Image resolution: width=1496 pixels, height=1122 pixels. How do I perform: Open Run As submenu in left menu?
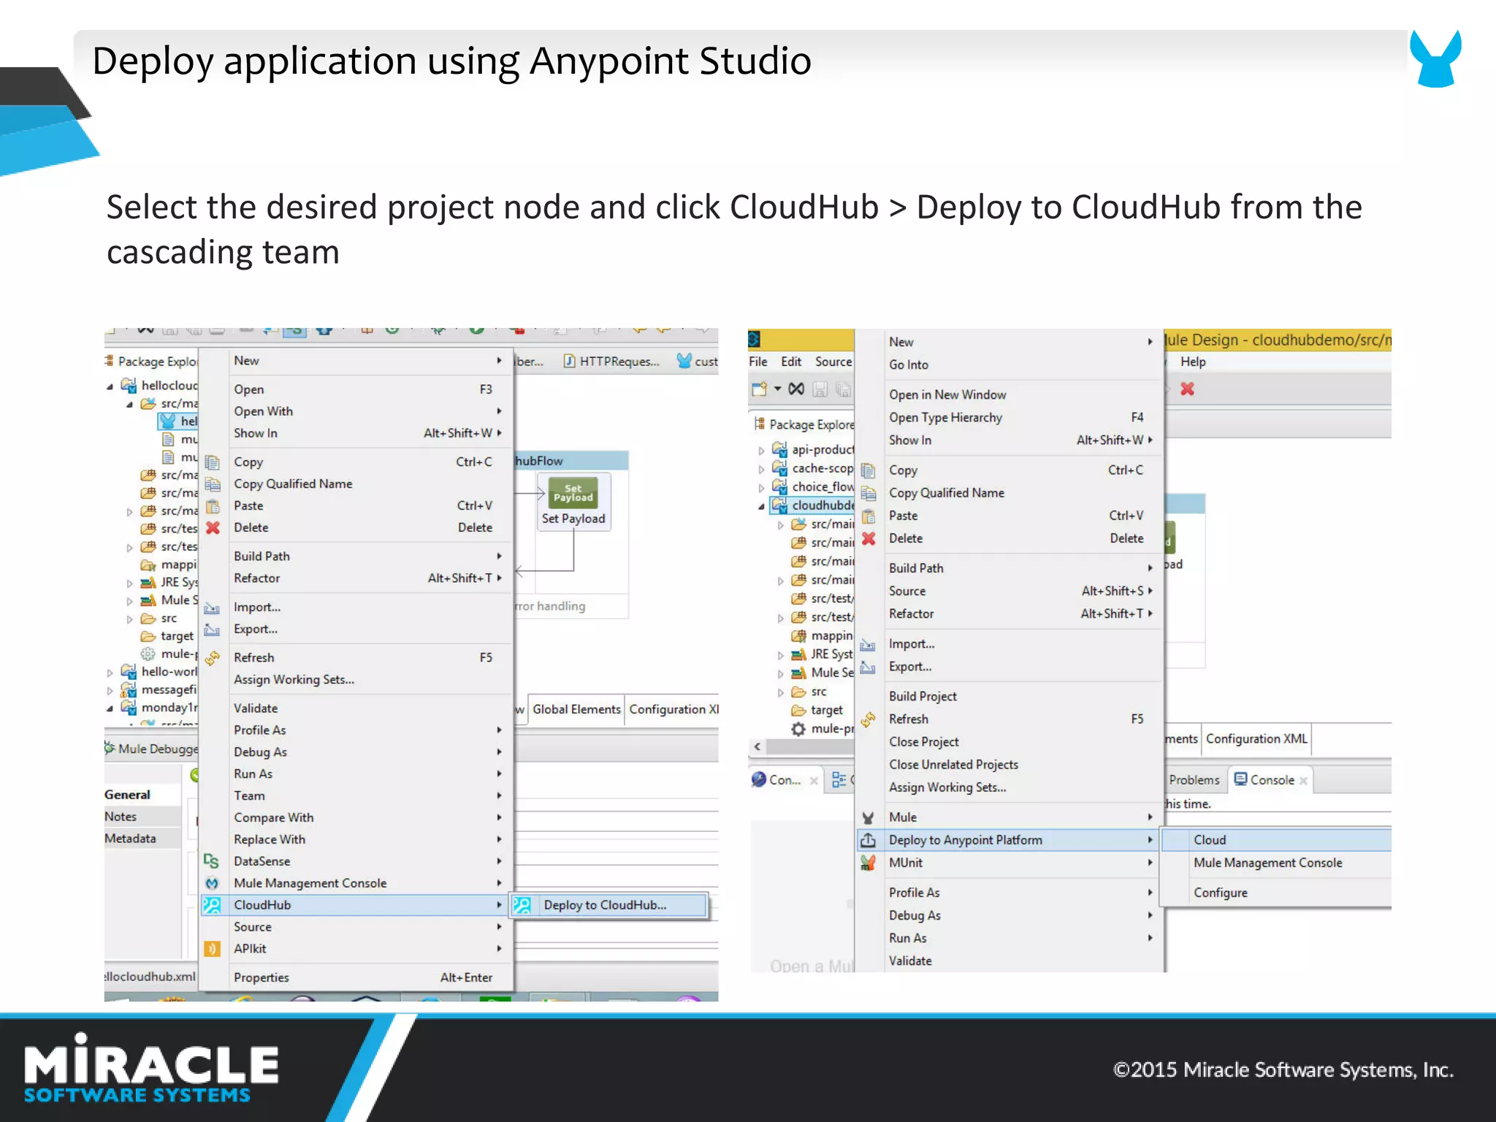pos(357,774)
